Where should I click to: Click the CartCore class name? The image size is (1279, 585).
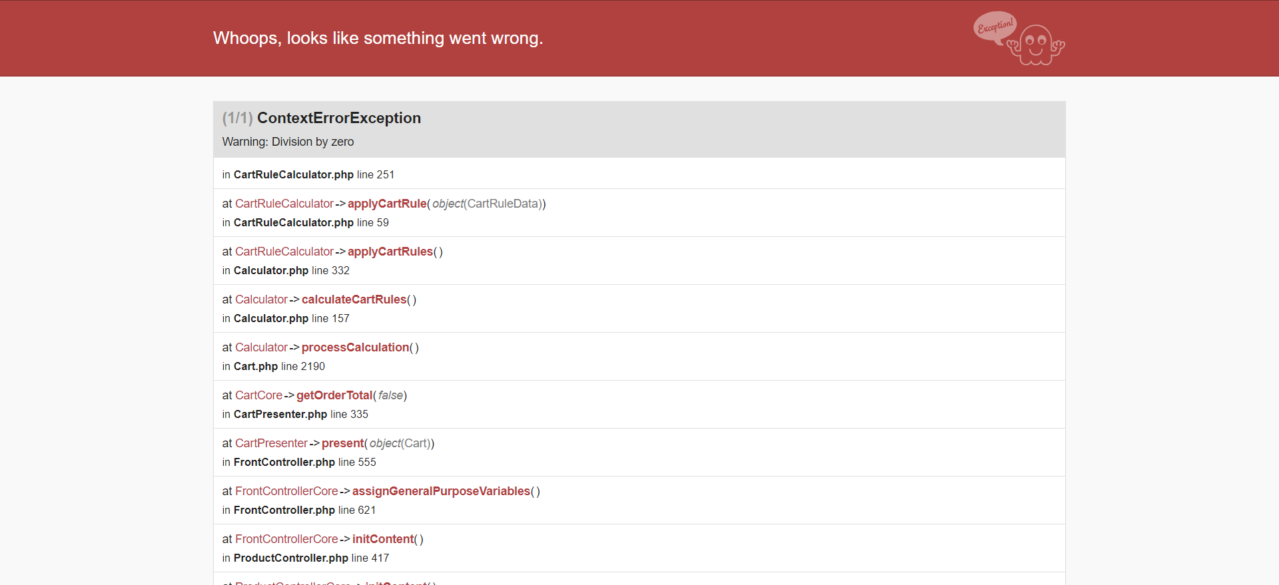(x=258, y=395)
